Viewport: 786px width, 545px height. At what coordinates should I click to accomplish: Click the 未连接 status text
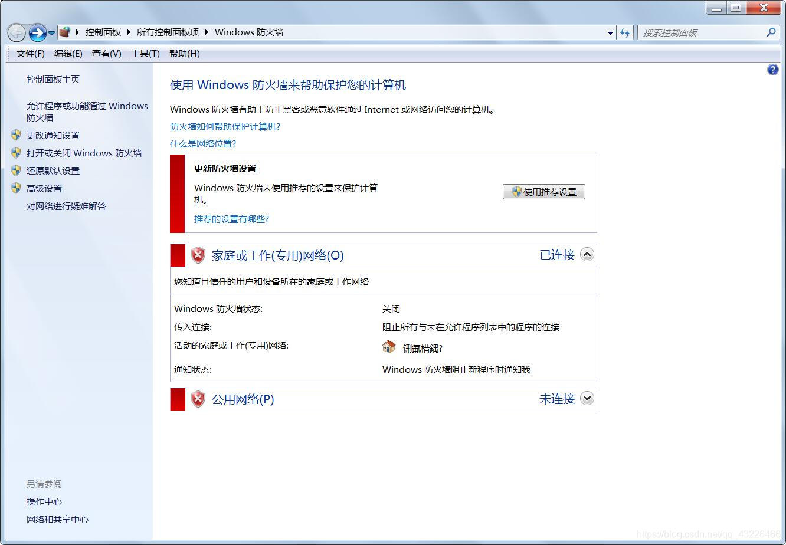click(x=557, y=399)
